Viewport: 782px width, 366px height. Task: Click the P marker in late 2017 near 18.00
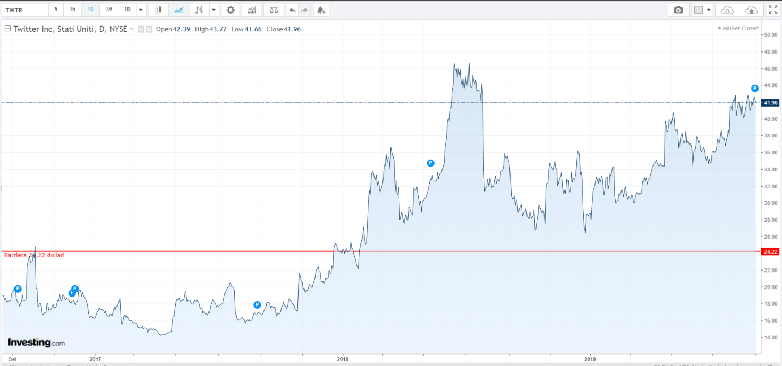point(257,304)
